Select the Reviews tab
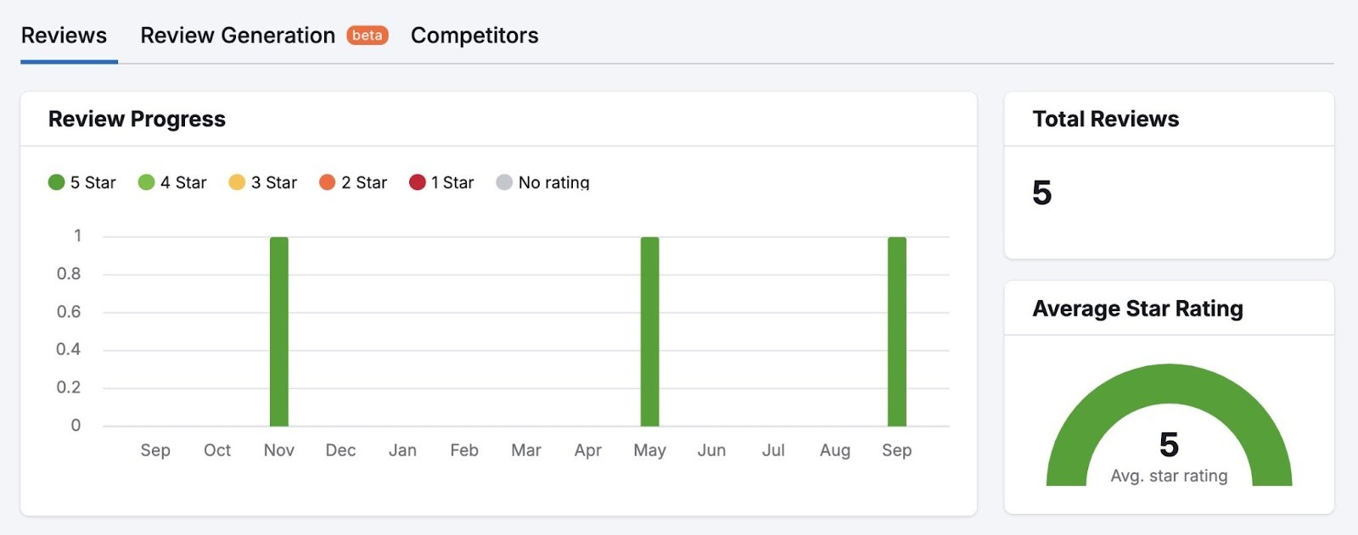The height and width of the screenshot is (535, 1358). click(x=65, y=36)
